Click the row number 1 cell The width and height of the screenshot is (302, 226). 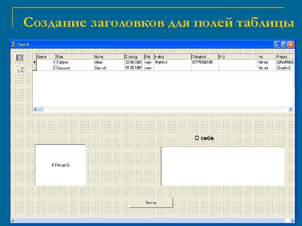click(46, 62)
